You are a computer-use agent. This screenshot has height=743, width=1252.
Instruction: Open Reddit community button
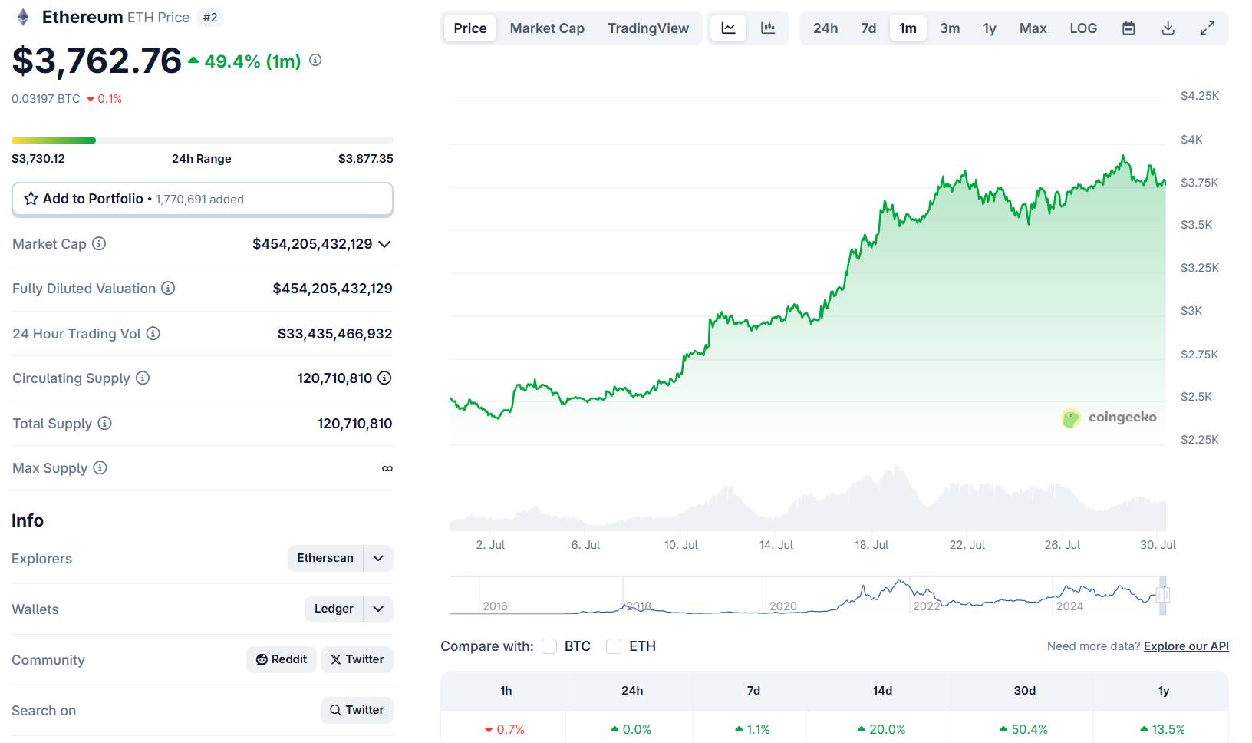[282, 659]
